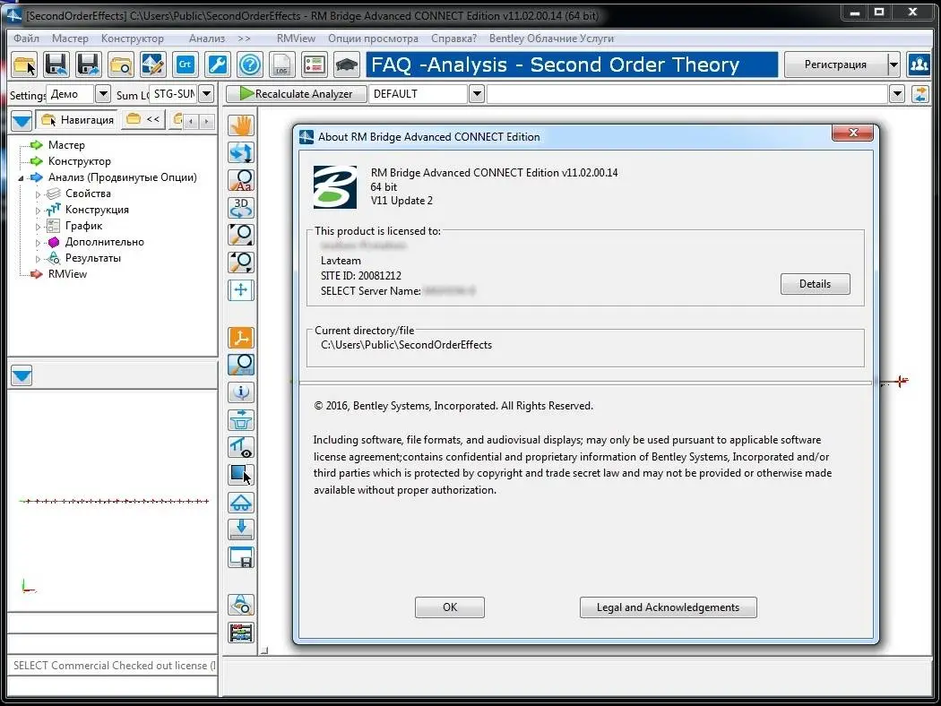Select the orange hand pan tool
This screenshot has width=941, height=706.
click(241, 125)
